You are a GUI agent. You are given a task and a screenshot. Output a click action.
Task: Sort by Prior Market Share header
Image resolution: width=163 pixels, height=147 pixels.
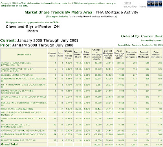point(87,55)
